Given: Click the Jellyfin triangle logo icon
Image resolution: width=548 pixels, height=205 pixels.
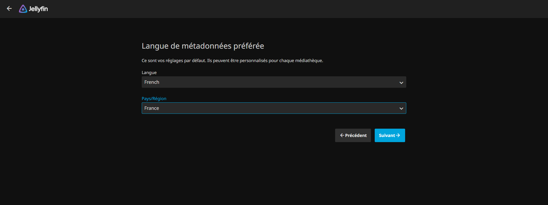Looking at the screenshot, I should click(x=23, y=9).
